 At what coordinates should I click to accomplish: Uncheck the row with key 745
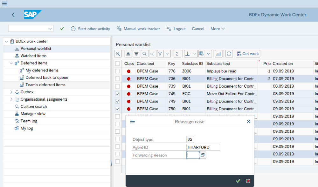118,94
